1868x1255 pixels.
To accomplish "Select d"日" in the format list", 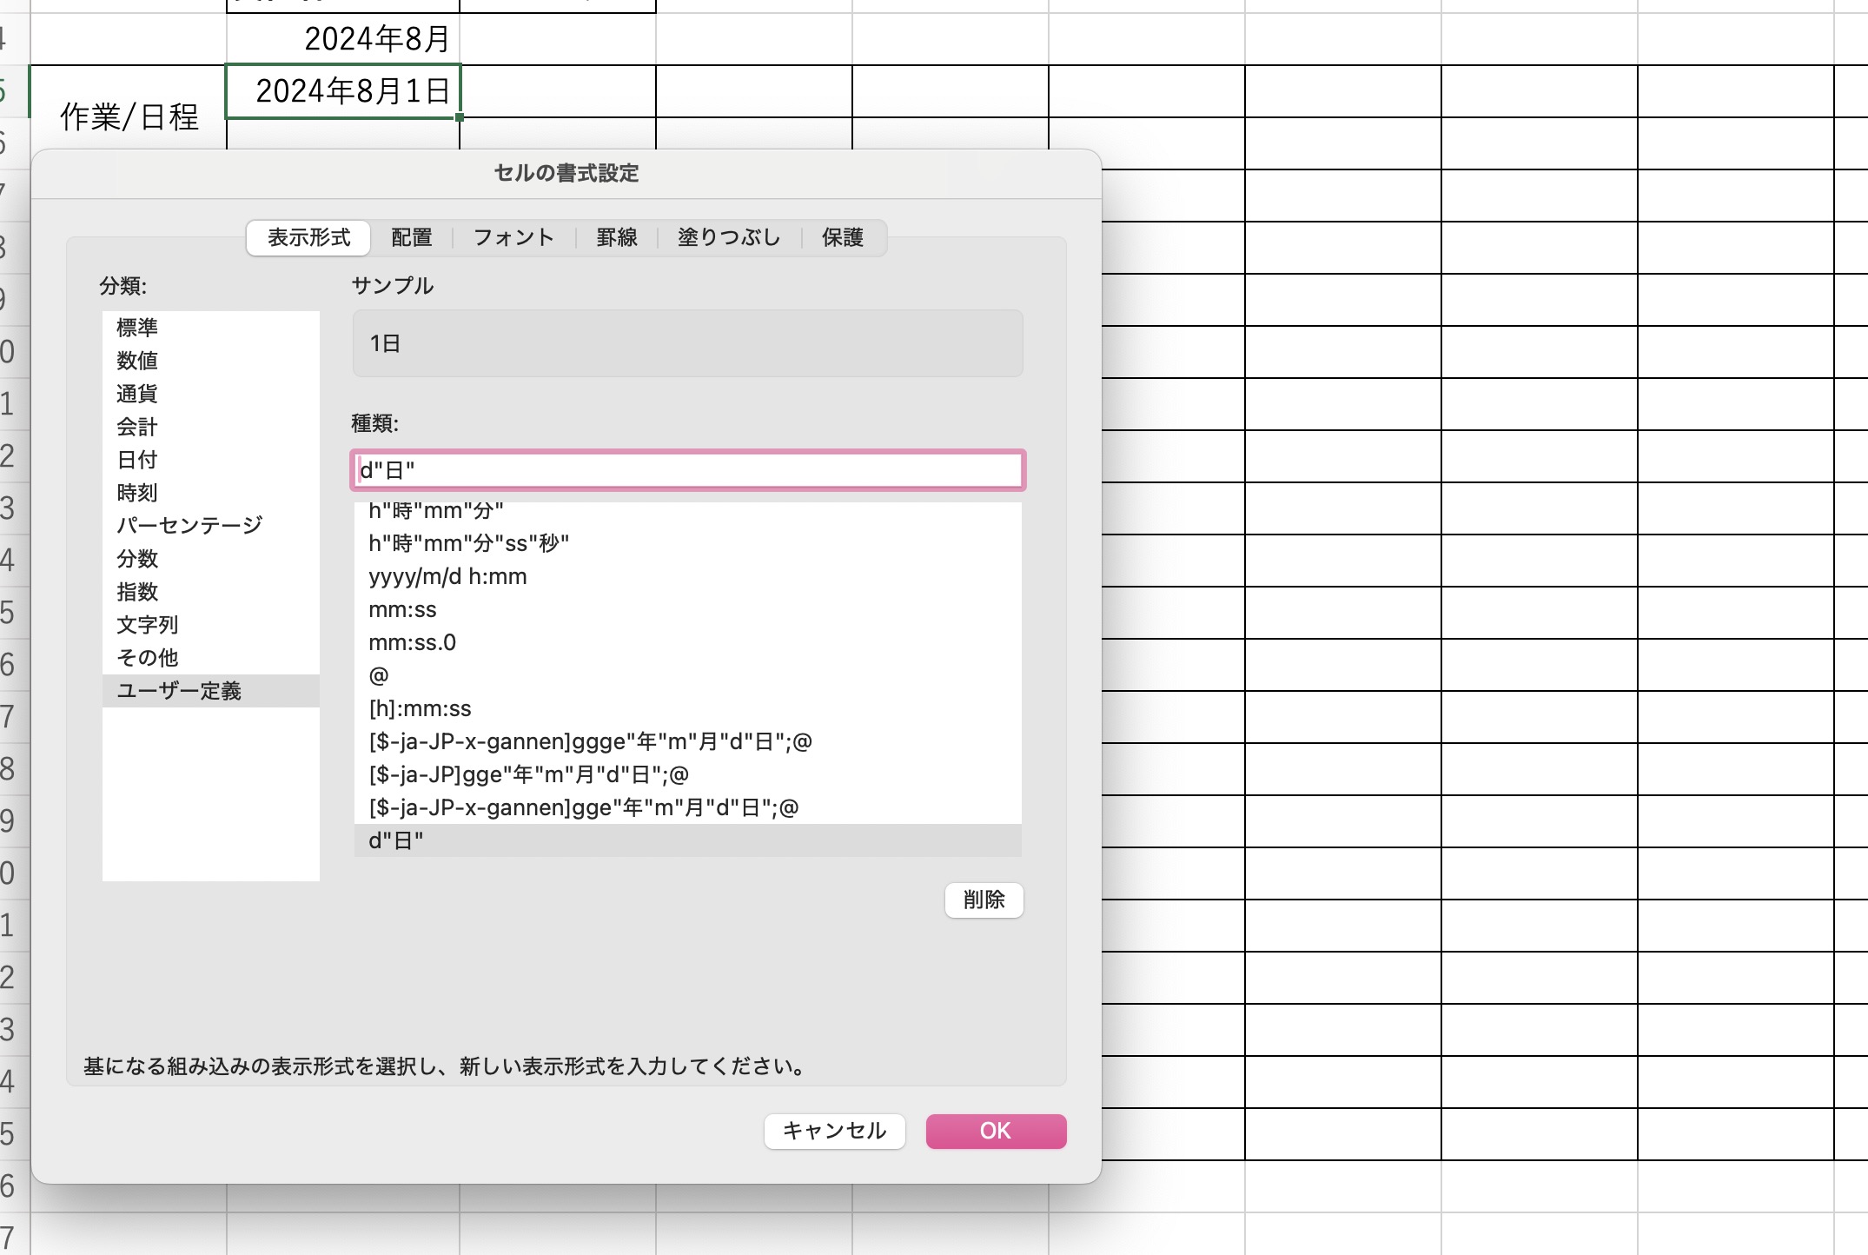I will (688, 840).
